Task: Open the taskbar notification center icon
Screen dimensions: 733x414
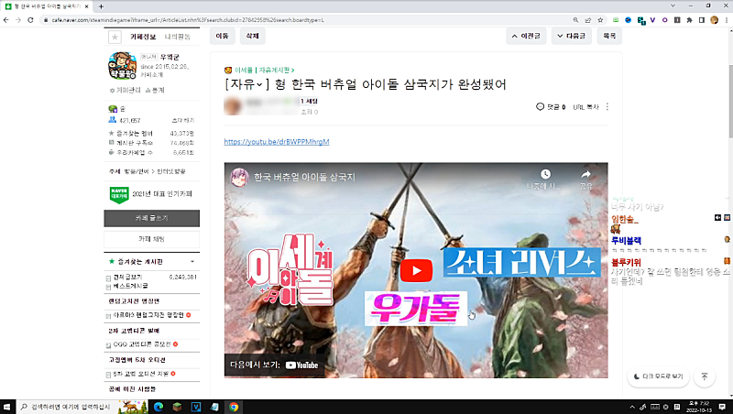Action: point(723,407)
